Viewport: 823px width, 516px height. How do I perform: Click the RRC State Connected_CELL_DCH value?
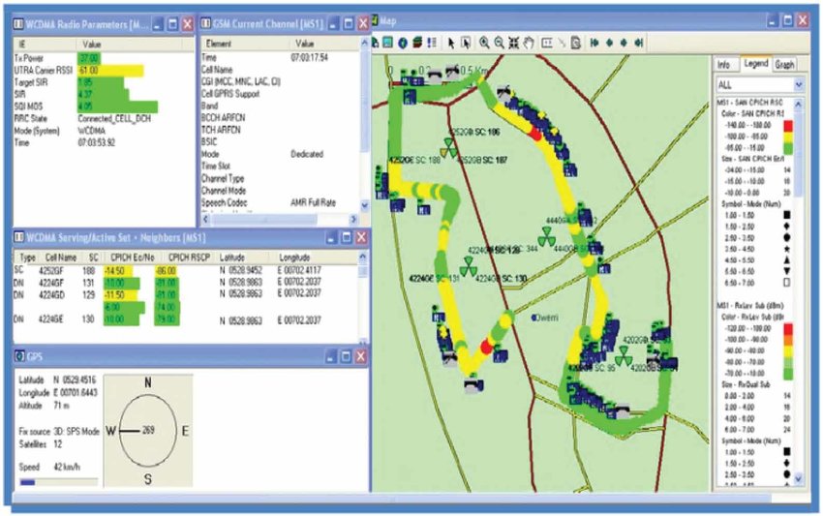[114, 119]
